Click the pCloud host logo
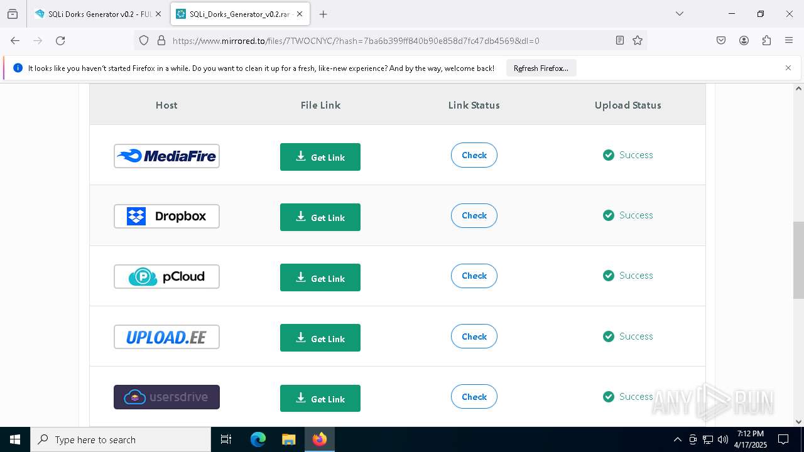The image size is (804, 452). click(166, 276)
